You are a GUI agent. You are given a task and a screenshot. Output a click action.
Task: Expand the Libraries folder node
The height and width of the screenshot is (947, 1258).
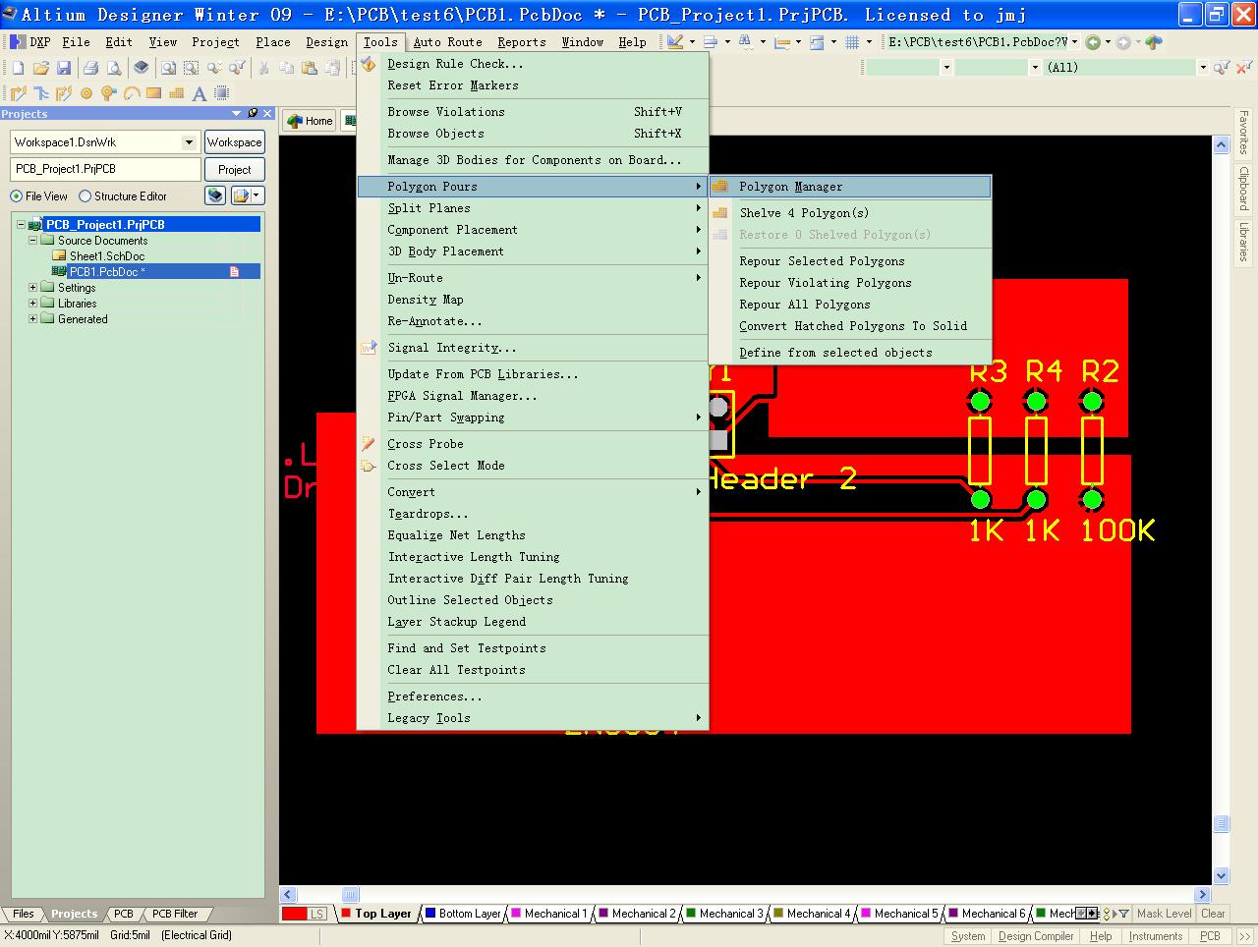point(32,304)
